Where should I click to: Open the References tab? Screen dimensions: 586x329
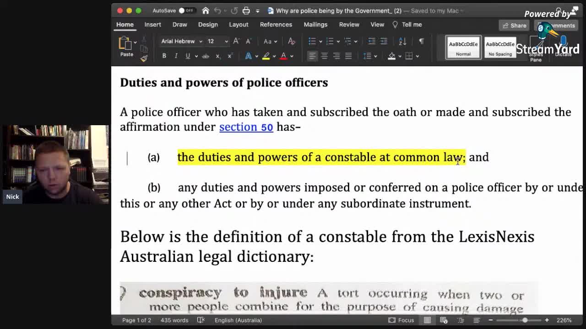click(x=276, y=25)
